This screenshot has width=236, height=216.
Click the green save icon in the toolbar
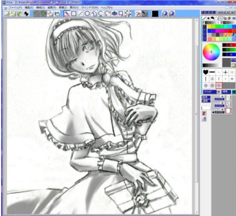point(20,13)
